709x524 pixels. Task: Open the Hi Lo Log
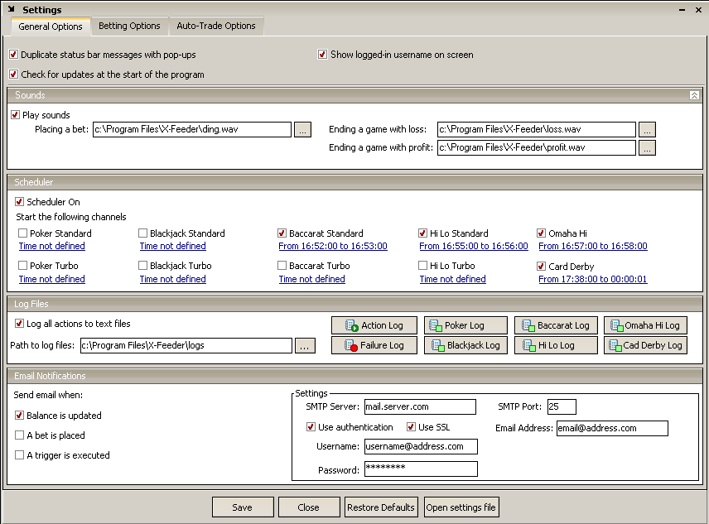point(556,345)
